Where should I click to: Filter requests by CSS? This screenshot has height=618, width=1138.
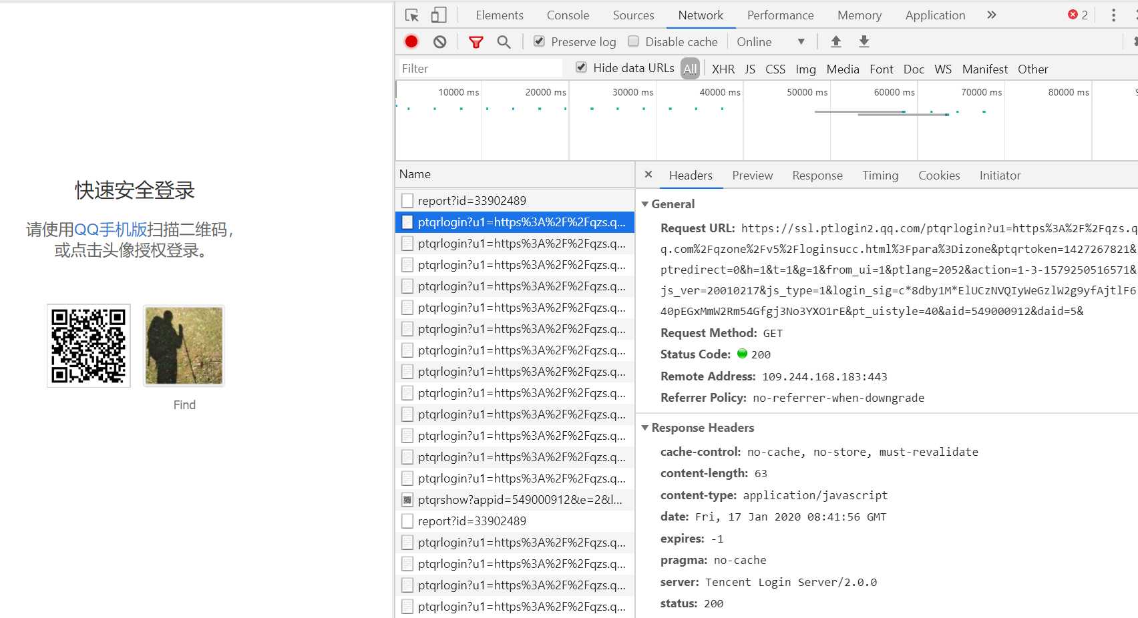pyautogui.click(x=775, y=69)
